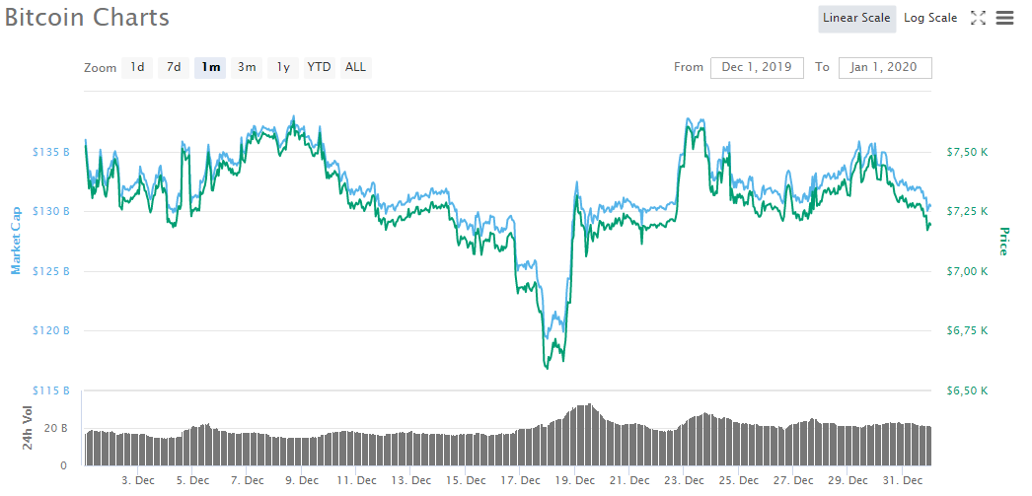Switch to Log Scale
Screen dimensions: 1032x496
[x=930, y=19]
